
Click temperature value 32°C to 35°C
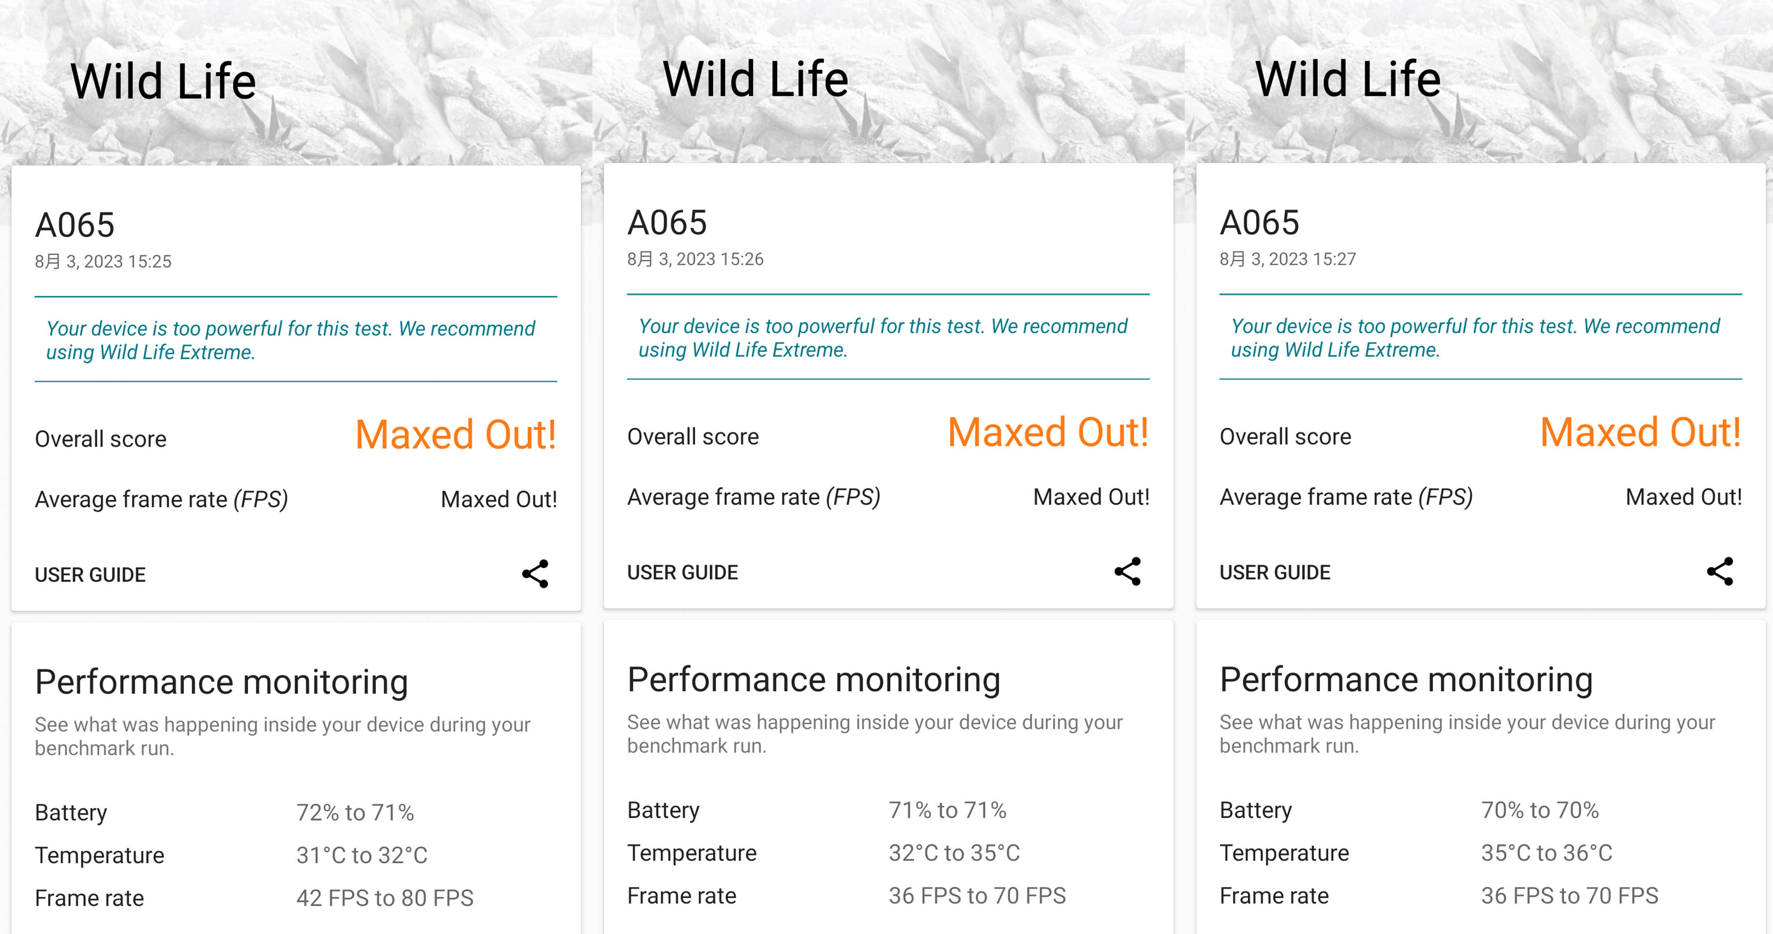(x=954, y=853)
